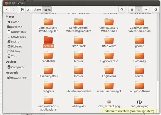
Task: Jump to the usr path segment
Action: [x=29, y=10]
